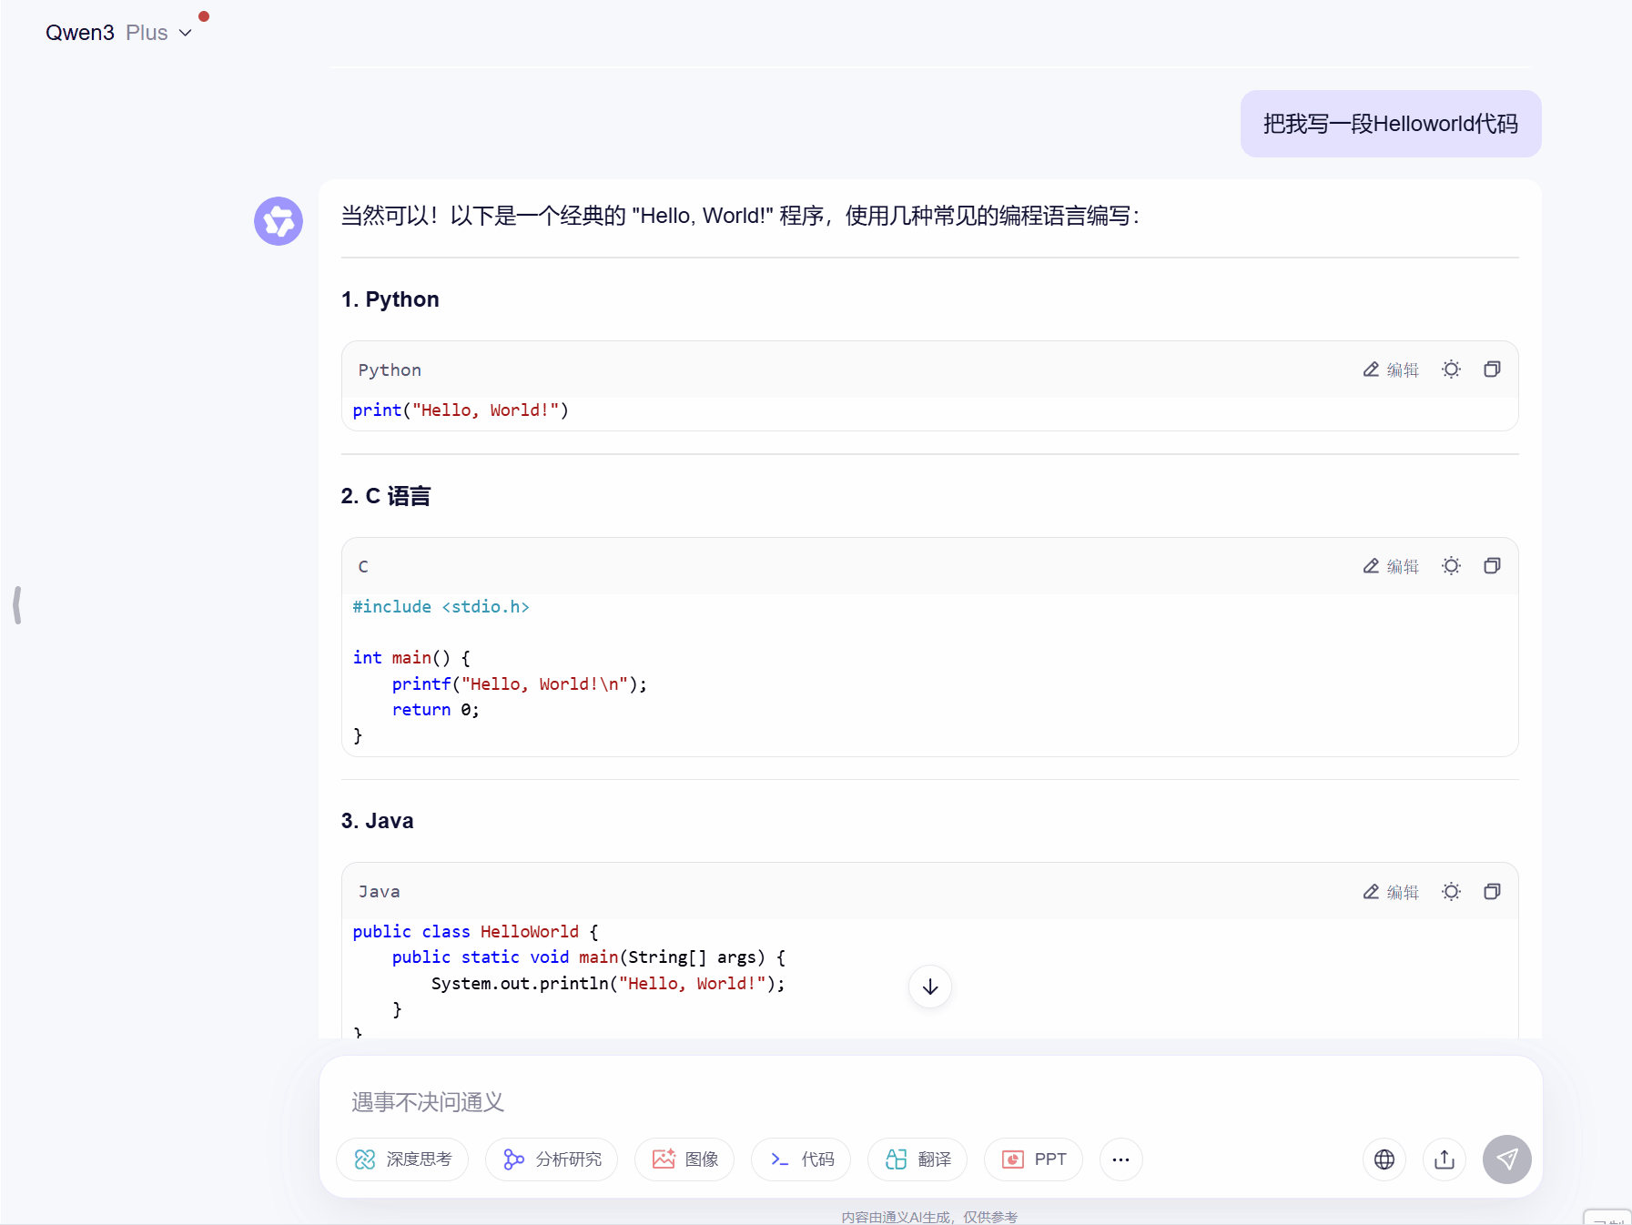Click the System.out.println code line

click(x=608, y=984)
